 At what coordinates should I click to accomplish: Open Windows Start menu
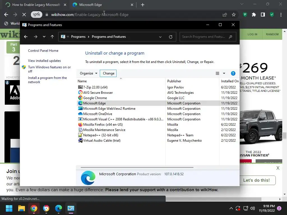9,208
